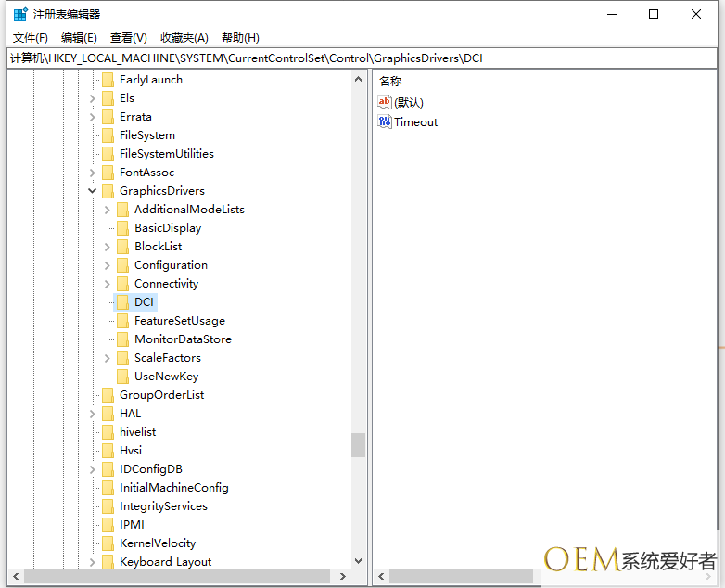725x588 pixels.
Task: Click the MonitorDataStore folder icon
Action: 122,339
